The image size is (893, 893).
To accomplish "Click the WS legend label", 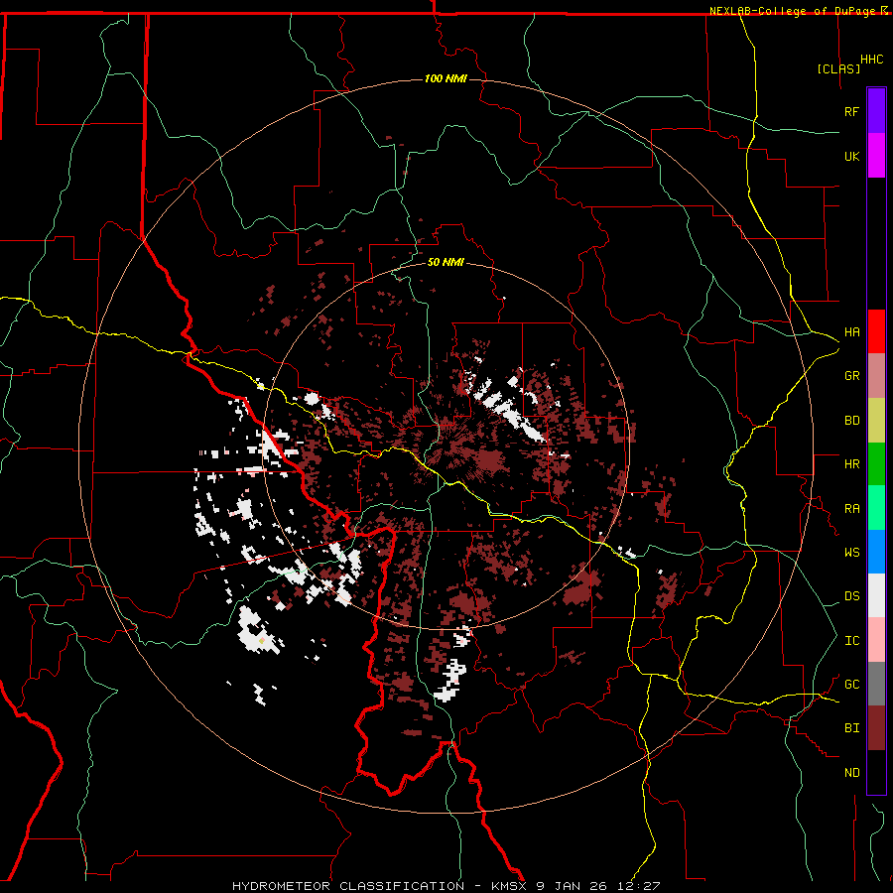I will (851, 553).
